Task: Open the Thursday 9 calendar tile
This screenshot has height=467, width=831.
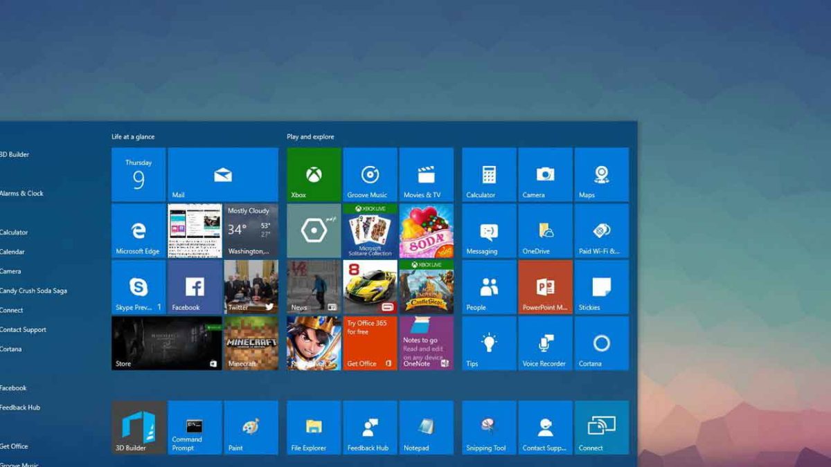Action: 138,174
